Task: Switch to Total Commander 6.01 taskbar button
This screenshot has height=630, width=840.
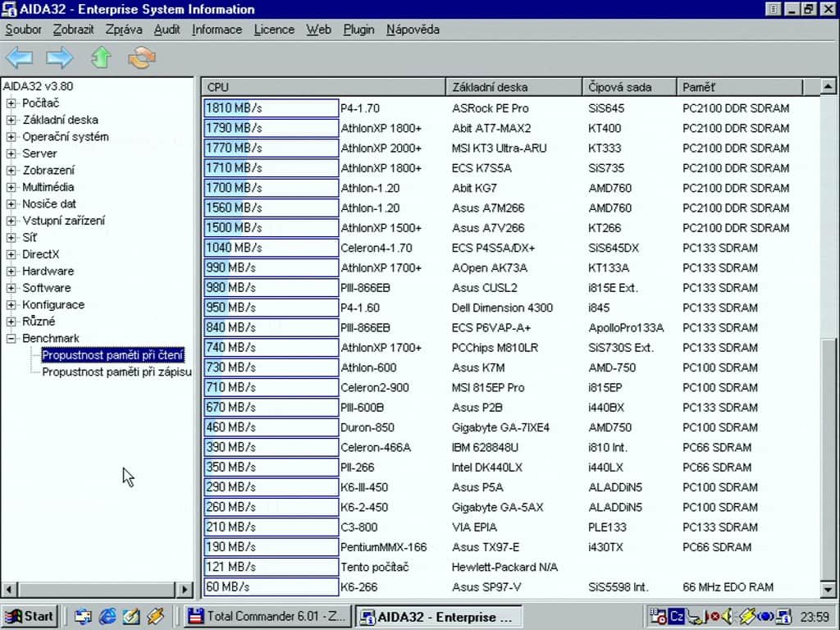Action: click(x=267, y=617)
